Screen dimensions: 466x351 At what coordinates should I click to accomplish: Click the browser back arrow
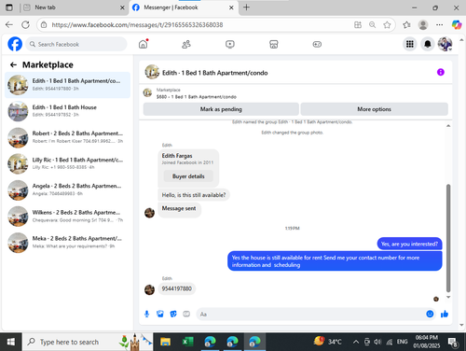(9, 25)
